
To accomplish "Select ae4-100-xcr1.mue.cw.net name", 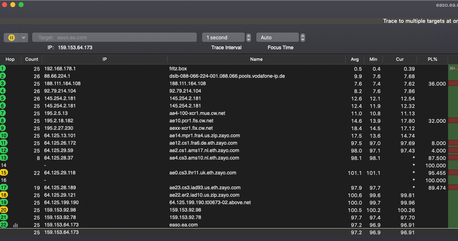I will (x=197, y=113).
